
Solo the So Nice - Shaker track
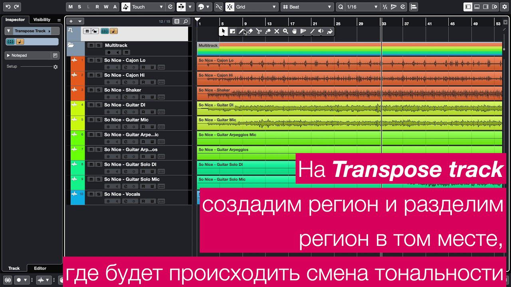pyautogui.click(x=98, y=90)
